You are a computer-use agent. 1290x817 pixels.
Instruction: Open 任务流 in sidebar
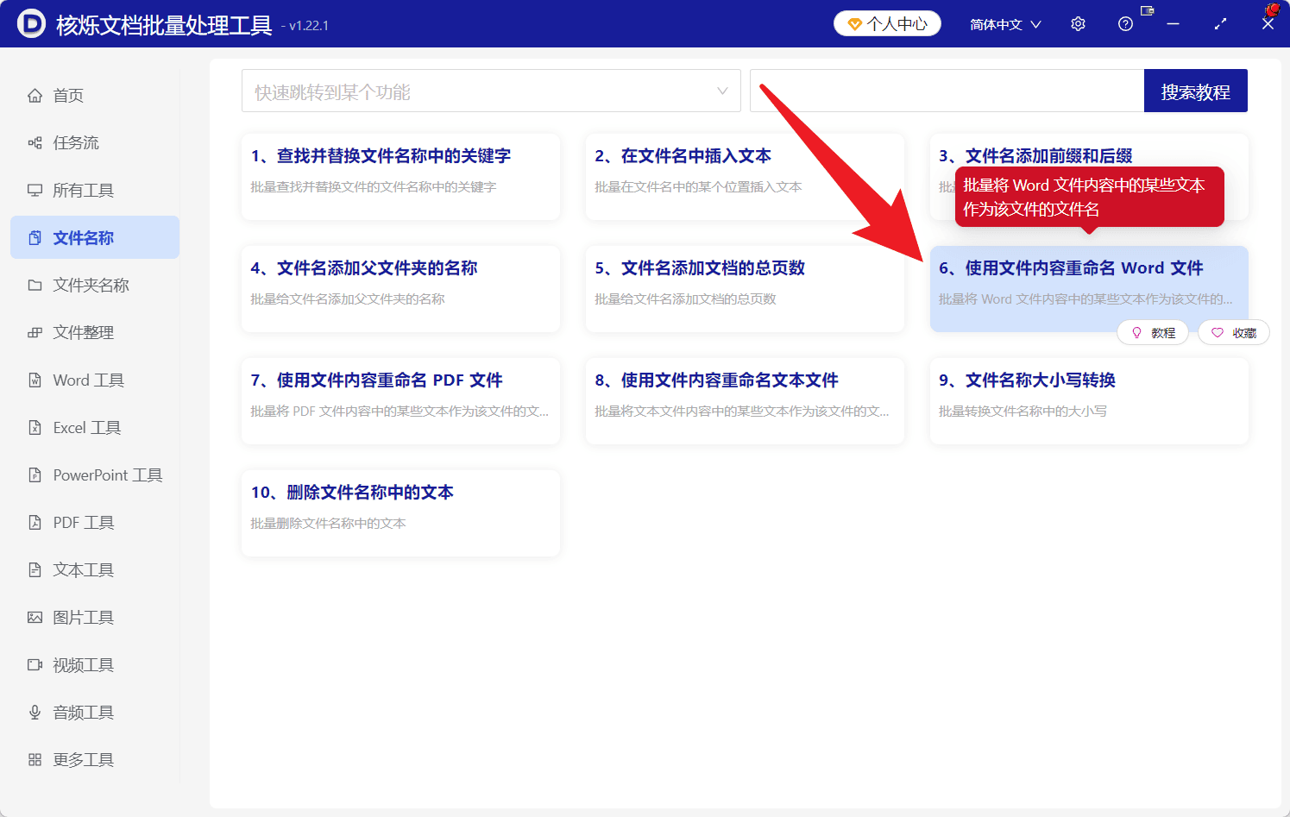95,142
